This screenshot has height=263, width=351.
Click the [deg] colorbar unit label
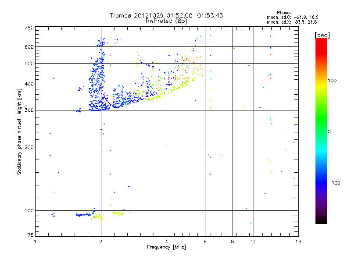pyautogui.click(x=322, y=35)
